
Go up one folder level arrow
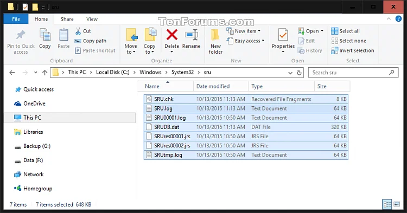point(44,73)
